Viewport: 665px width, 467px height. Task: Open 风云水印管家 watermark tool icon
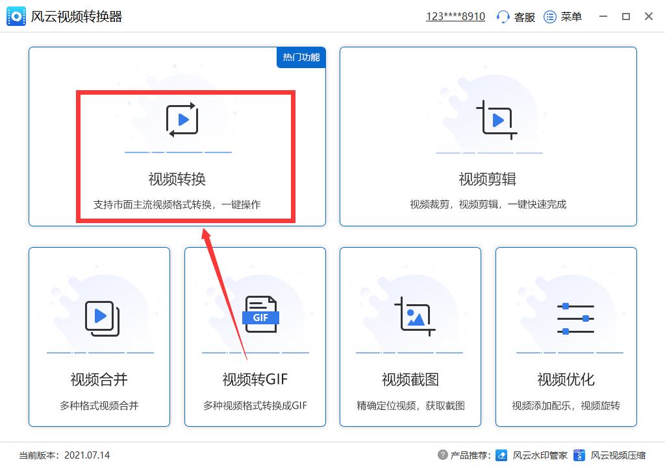501,456
